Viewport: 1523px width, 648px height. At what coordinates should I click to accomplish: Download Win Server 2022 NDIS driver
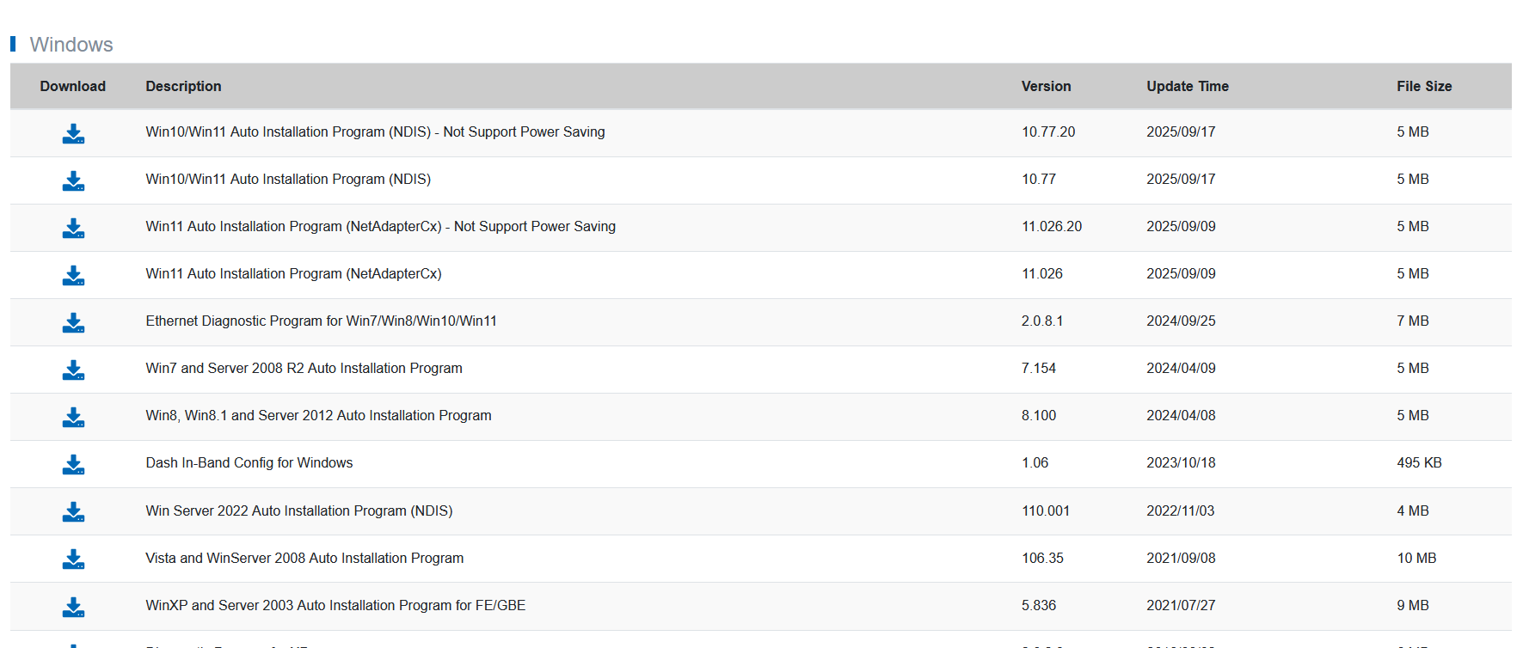click(x=73, y=511)
